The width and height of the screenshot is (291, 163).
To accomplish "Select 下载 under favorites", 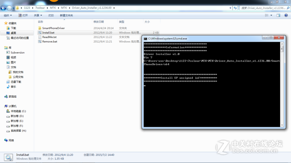I will point(13,28).
